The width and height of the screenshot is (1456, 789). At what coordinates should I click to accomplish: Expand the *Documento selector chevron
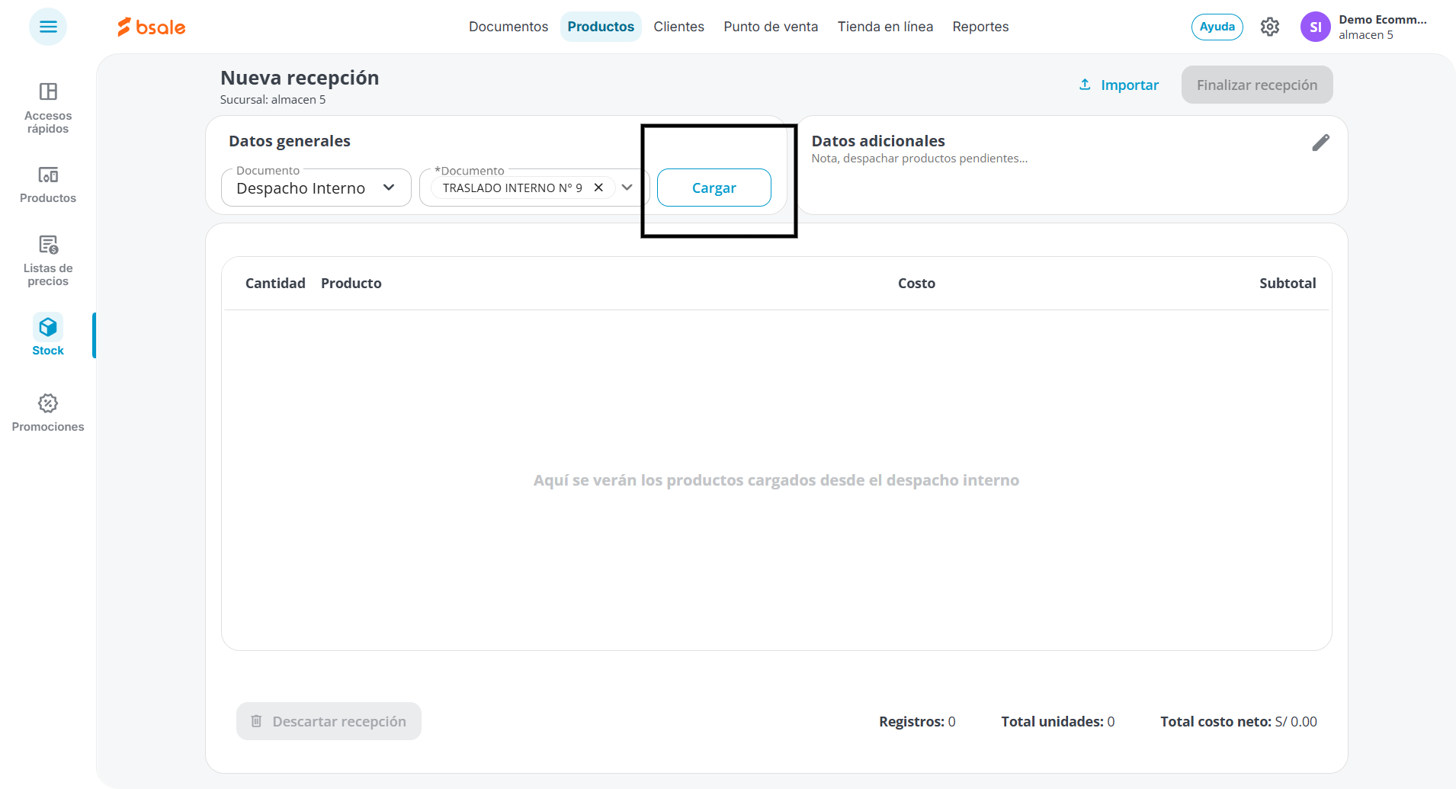[627, 188]
